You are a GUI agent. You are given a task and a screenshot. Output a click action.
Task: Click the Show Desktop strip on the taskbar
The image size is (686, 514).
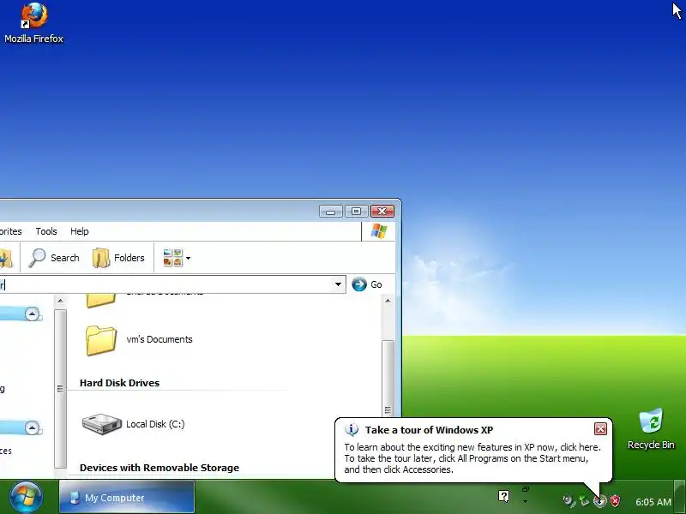(x=679, y=497)
